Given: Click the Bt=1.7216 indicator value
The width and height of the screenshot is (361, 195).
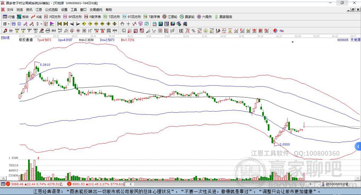Looking at the screenshot, I should click(x=128, y=40).
